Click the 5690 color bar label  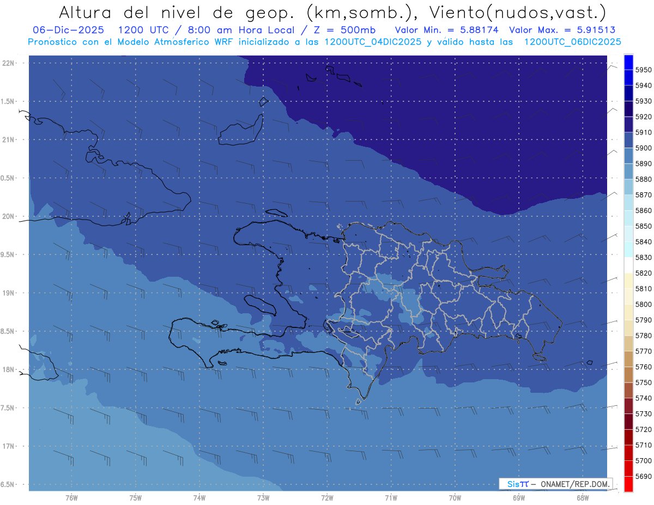pos(644,476)
